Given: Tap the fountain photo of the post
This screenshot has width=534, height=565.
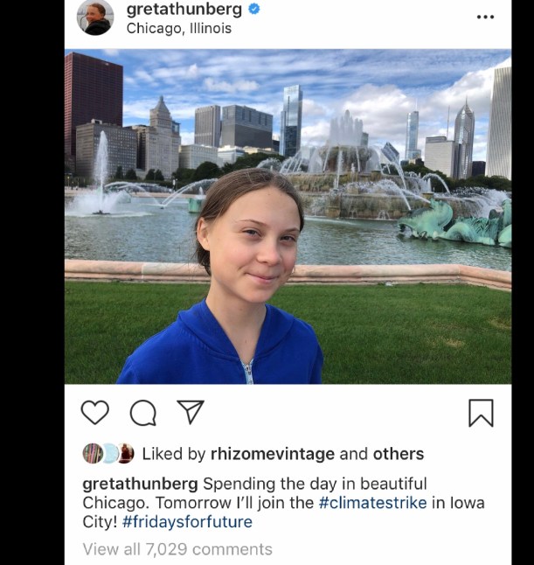Looking at the screenshot, I should click(x=288, y=216).
